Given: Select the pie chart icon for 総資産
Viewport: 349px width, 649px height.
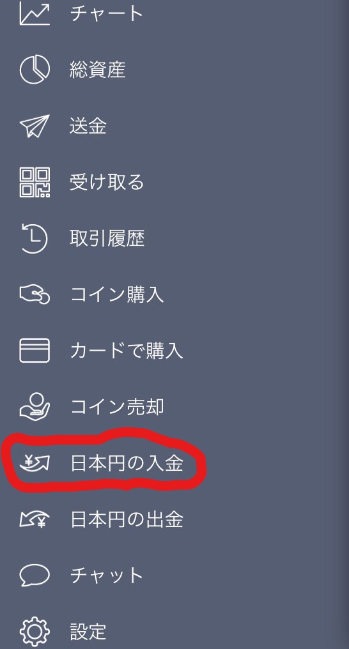Looking at the screenshot, I should pos(35,69).
